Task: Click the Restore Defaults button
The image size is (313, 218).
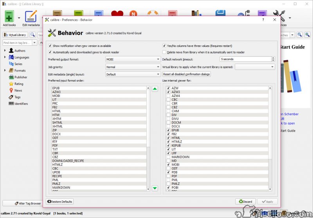Action: pyautogui.click(x=60, y=202)
